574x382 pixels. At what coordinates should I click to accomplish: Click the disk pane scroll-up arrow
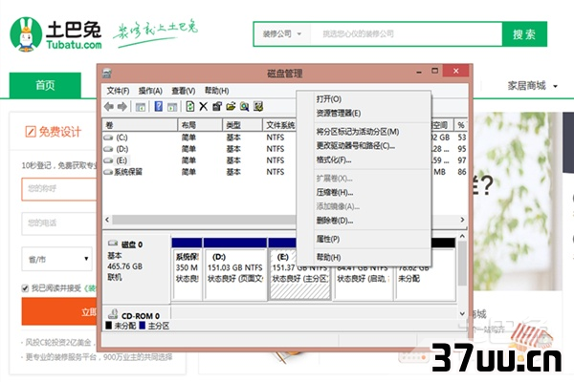(x=462, y=237)
